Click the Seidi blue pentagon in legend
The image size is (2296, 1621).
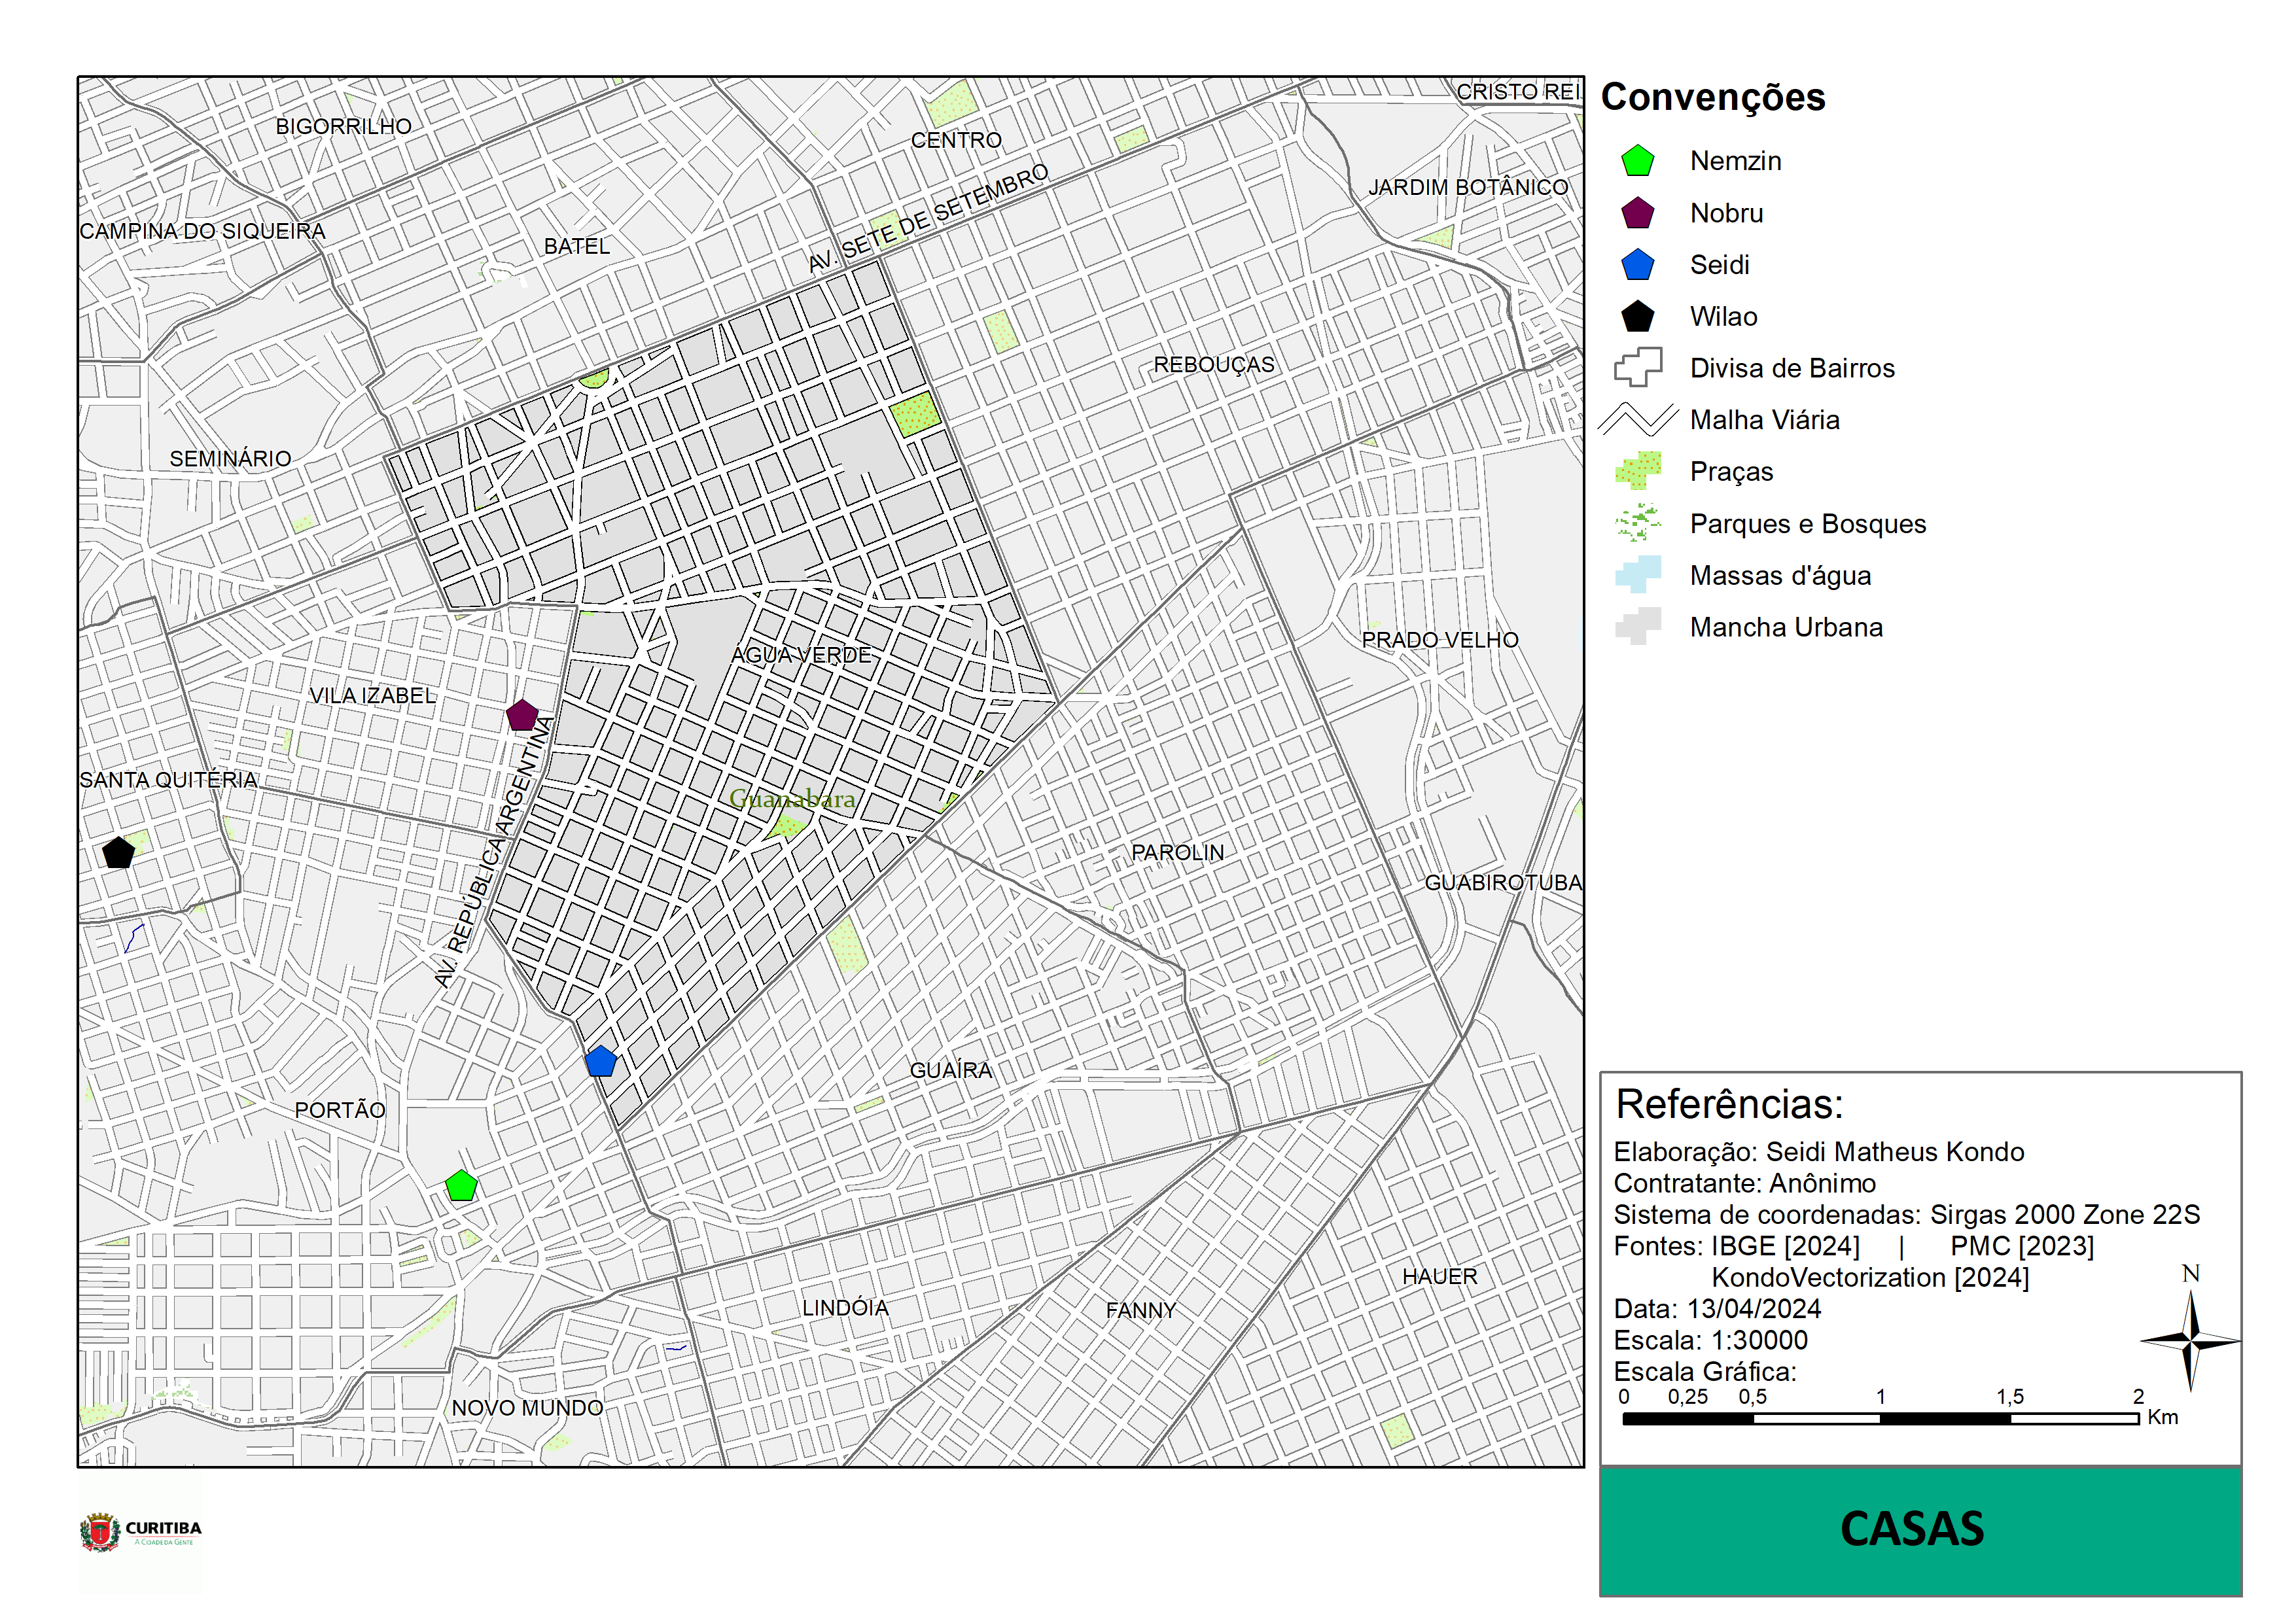[1637, 265]
